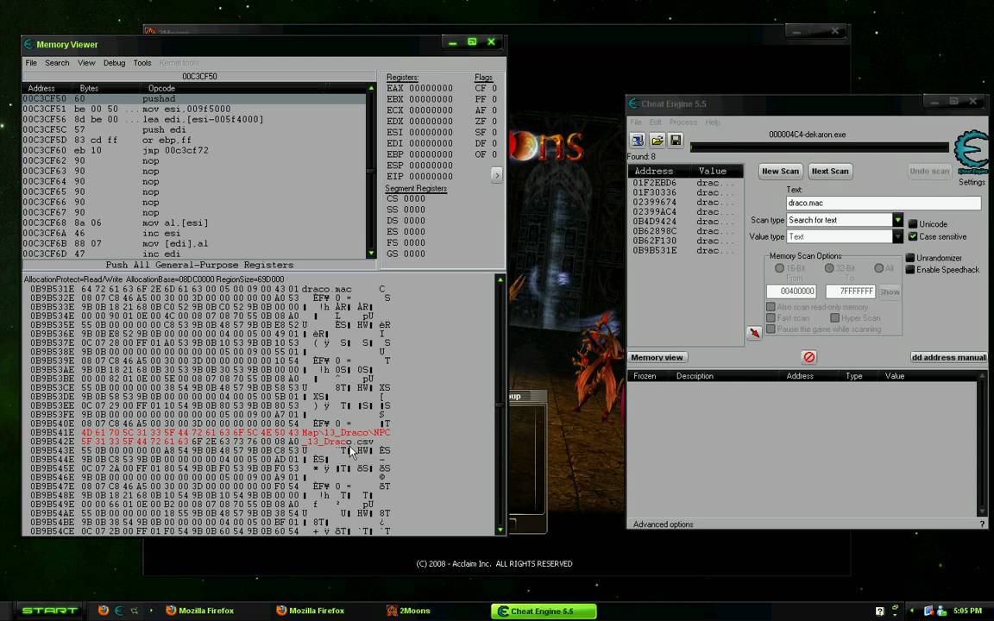The image size is (994, 621).
Task: Open the Memory Viewer Tools menu
Action: tap(142, 63)
